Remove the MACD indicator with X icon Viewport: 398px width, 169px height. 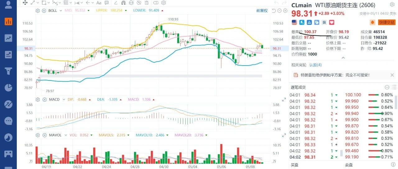[x=44, y=99]
